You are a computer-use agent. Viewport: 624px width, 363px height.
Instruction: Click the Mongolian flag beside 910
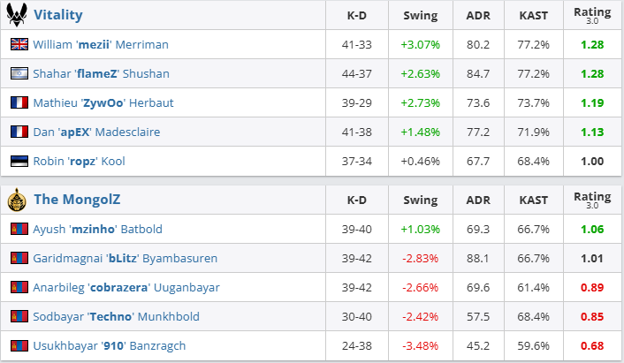[x=19, y=345]
